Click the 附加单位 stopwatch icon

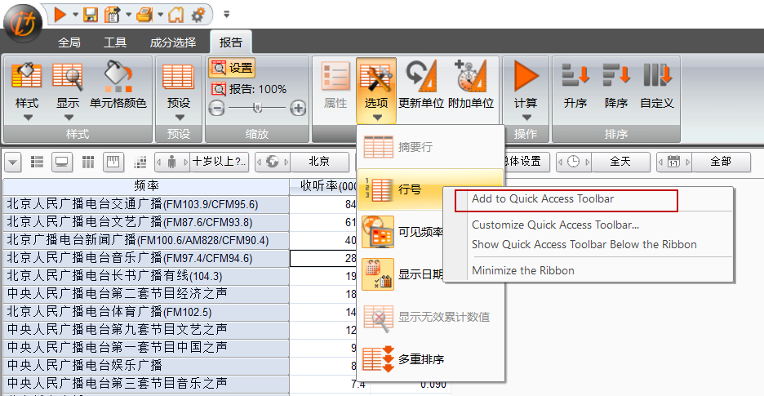(x=471, y=77)
